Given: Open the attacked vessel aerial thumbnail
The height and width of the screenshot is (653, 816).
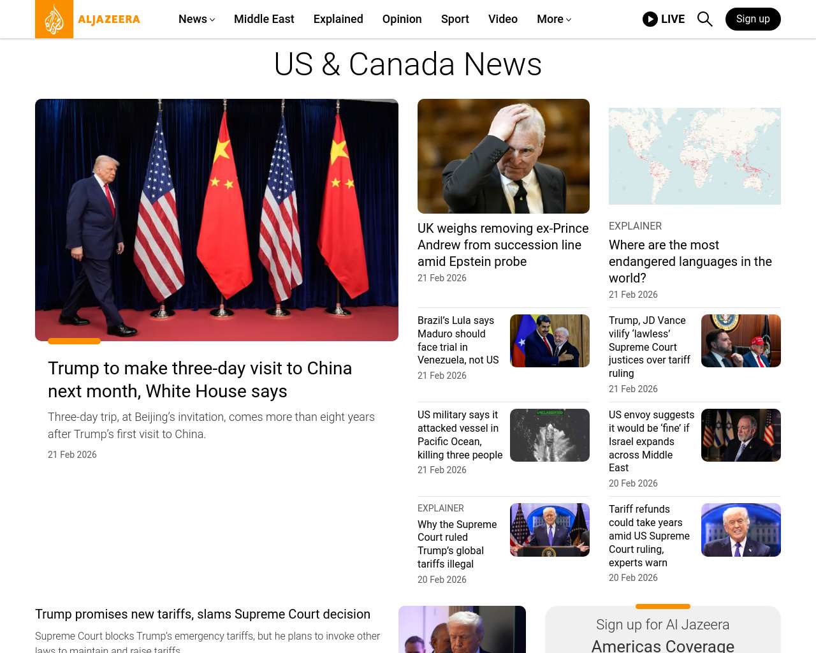Looking at the screenshot, I should coord(549,435).
